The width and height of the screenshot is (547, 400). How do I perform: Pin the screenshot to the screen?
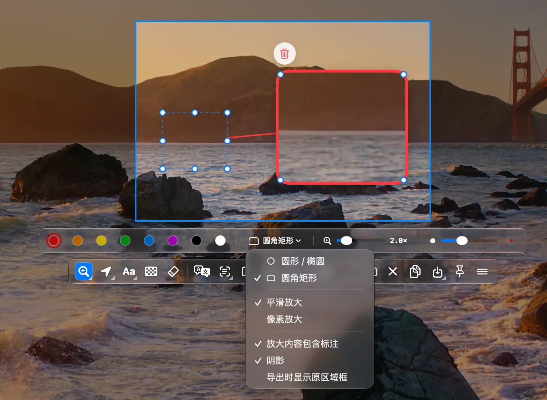tap(460, 271)
